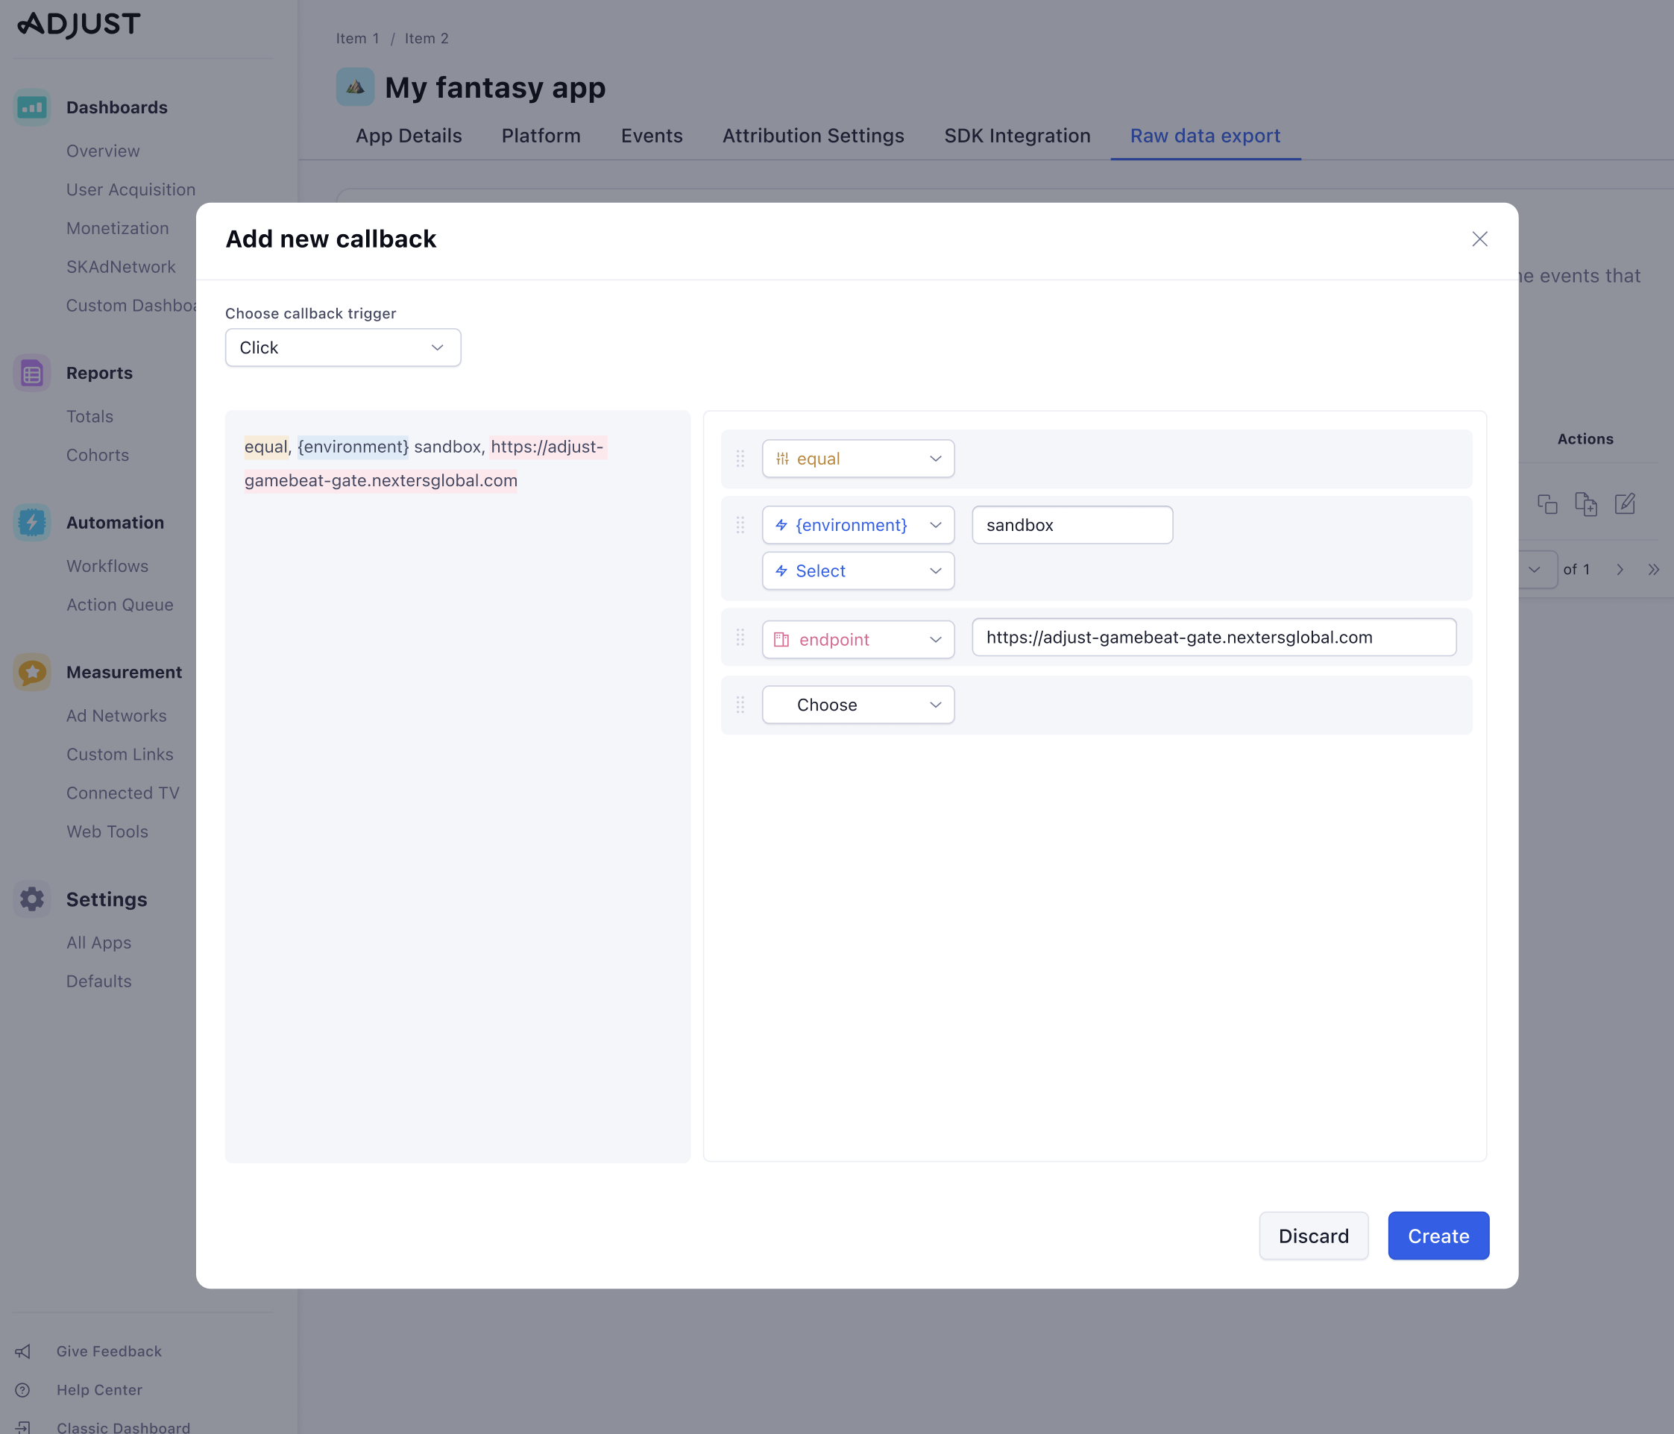Image resolution: width=1674 pixels, height=1434 pixels.
Task: Open the Click callback trigger dropdown
Action: pos(342,348)
